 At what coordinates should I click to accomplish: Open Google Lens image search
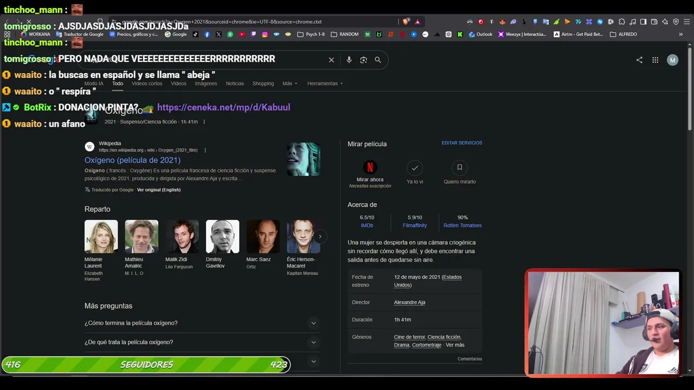tap(363, 60)
